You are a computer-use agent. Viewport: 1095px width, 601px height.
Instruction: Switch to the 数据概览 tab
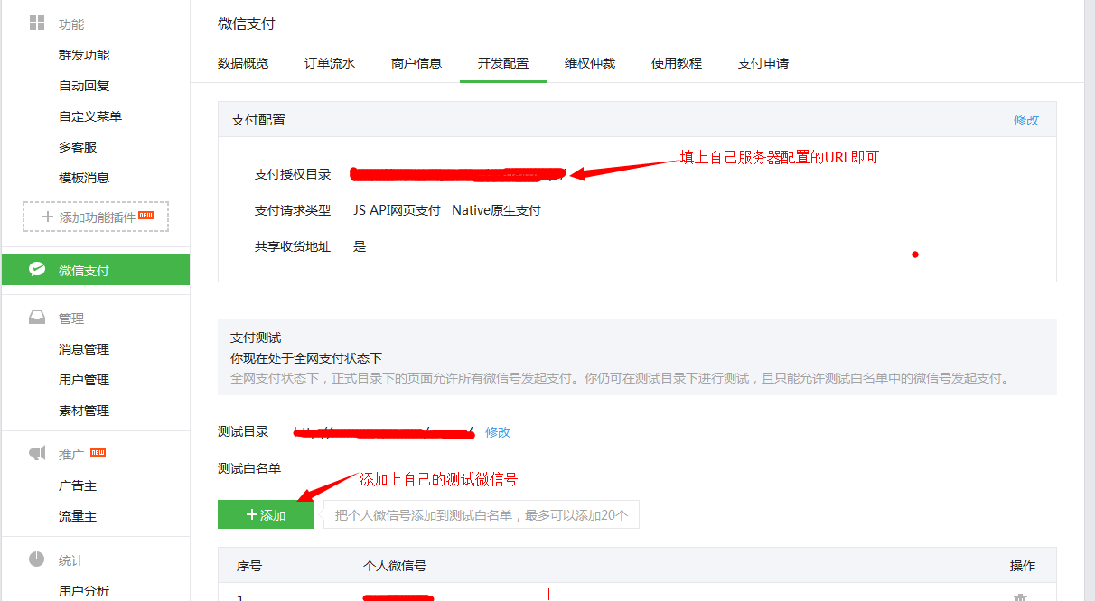pos(243,63)
